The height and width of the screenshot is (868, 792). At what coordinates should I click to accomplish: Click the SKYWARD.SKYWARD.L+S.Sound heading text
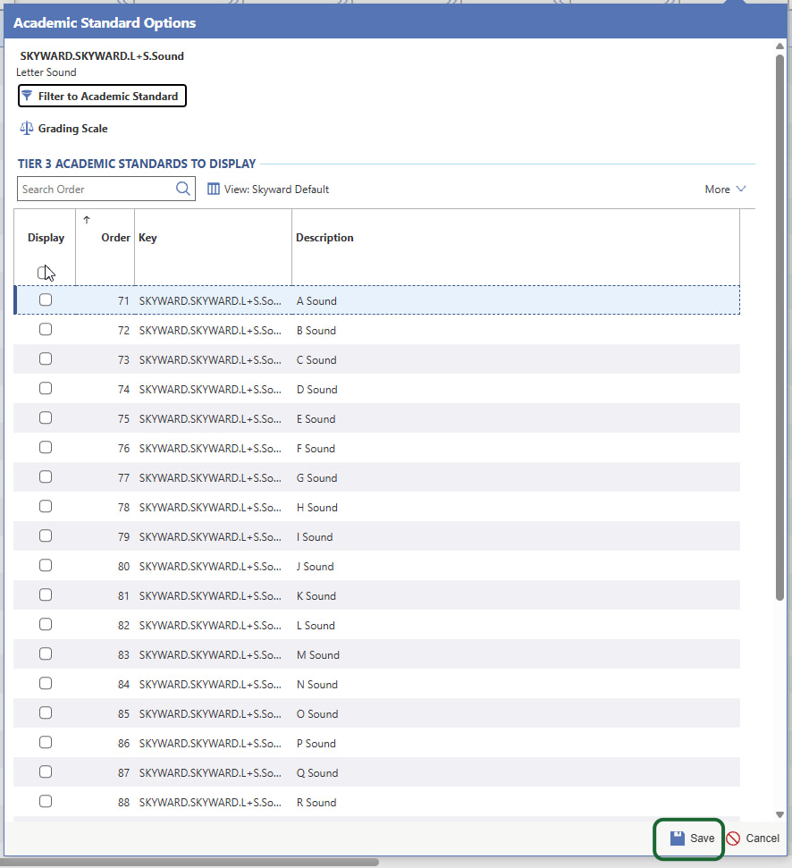coord(102,56)
